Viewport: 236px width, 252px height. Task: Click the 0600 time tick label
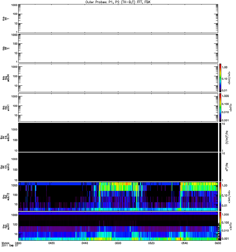(218, 243)
